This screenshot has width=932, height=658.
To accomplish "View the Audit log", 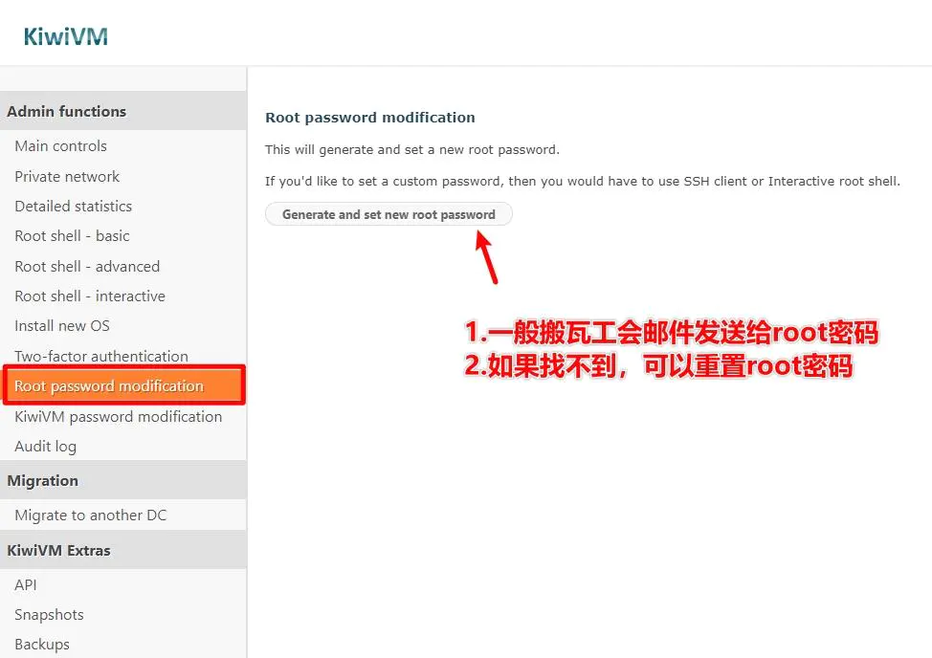I will 45,446.
